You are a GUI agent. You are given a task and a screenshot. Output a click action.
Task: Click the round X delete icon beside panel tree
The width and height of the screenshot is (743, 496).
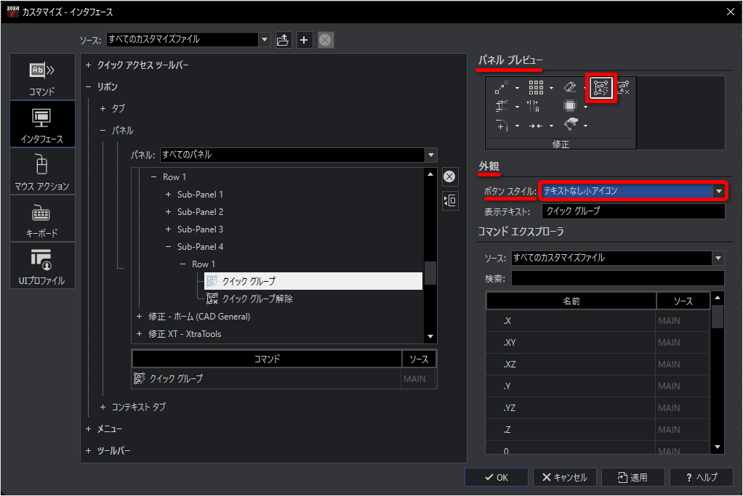[x=450, y=176]
